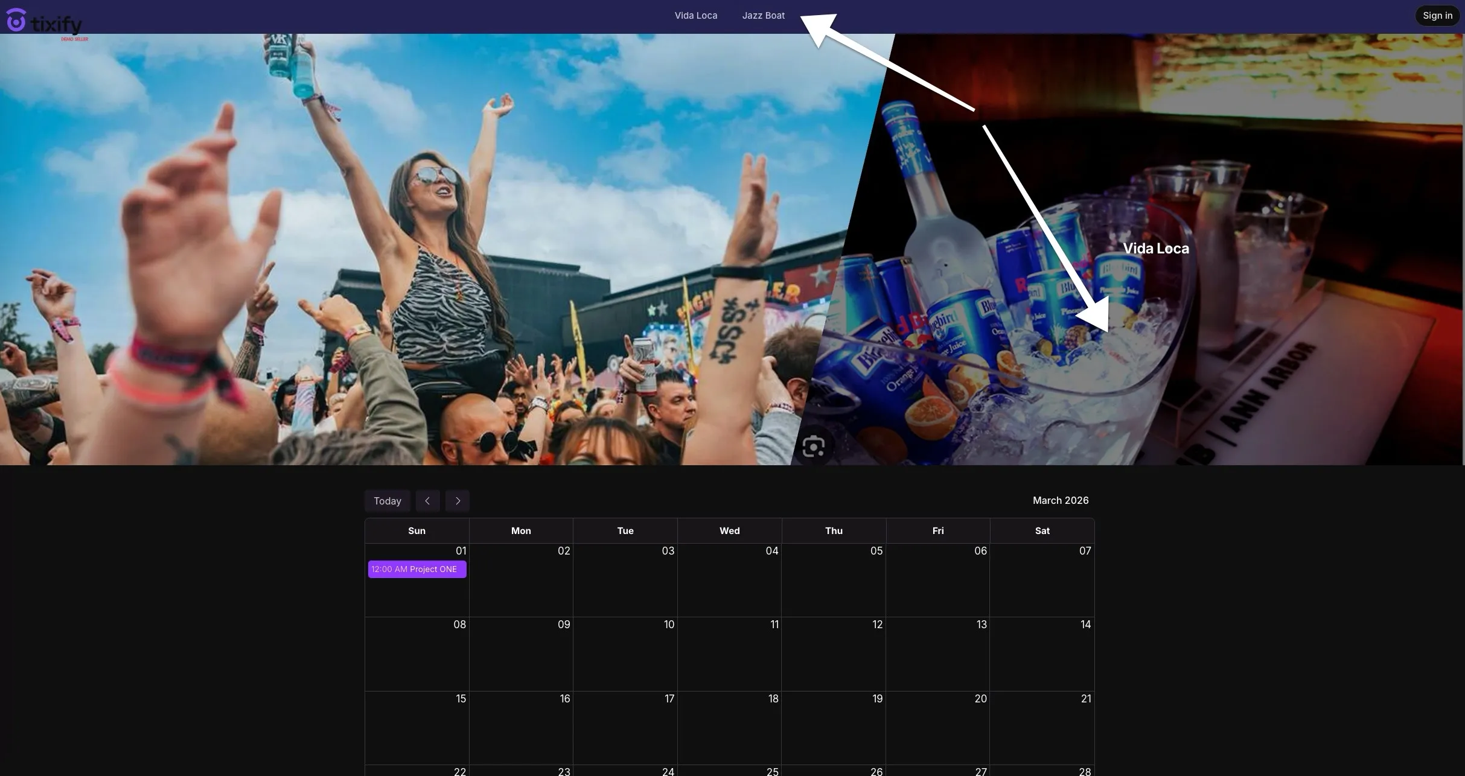Click the Vida Loca hero caption
Image resolution: width=1465 pixels, height=776 pixels.
click(x=1156, y=248)
